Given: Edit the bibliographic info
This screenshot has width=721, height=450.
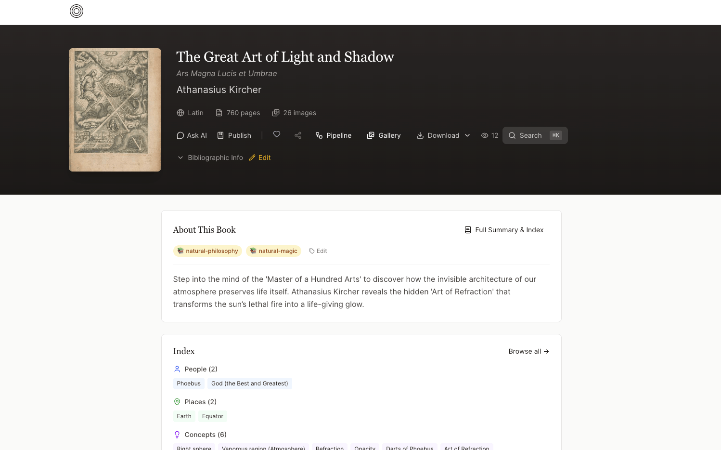Looking at the screenshot, I should pyautogui.click(x=259, y=158).
